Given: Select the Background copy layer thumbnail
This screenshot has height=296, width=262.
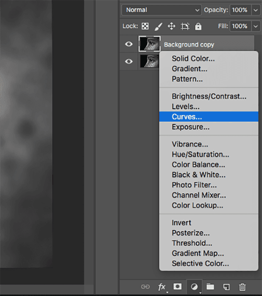Looking at the screenshot, I should tap(150, 44).
